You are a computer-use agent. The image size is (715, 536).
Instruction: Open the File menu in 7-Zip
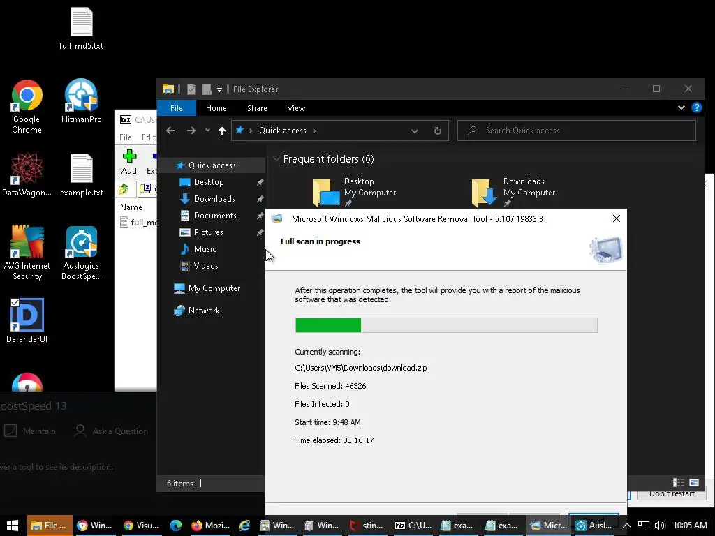(126, 137)
